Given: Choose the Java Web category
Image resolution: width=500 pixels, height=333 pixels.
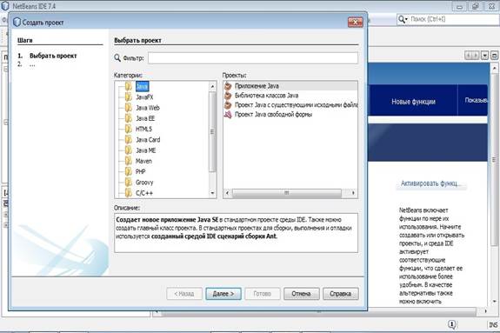Looking at the screenshot, I should 148,108.
